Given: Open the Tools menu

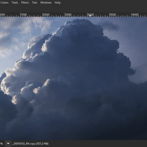Looking at the screenshot, I should click(15, 3).
